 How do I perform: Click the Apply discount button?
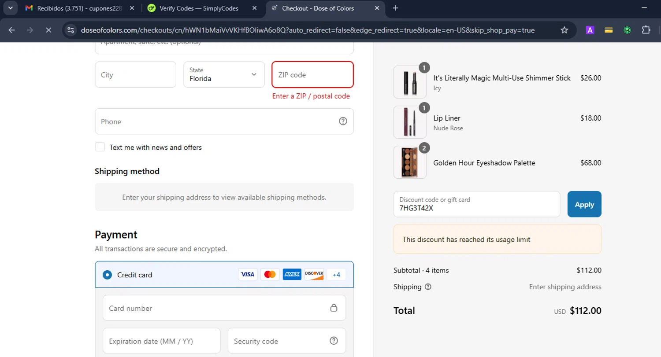pos(584,204)
